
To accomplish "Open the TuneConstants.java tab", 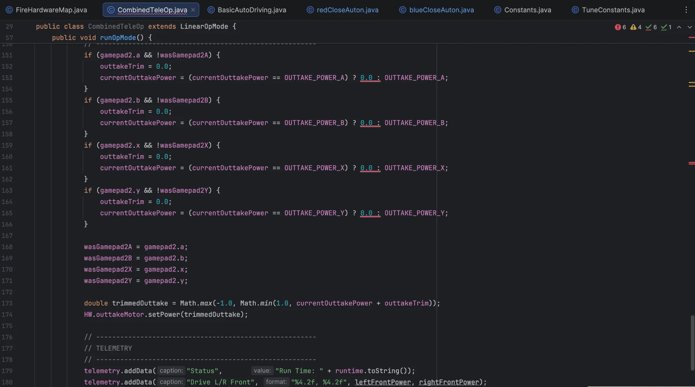I will coord(608,10).
